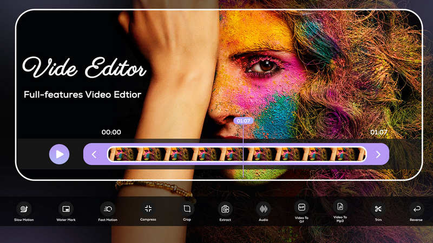Seek by clicking the middle of the filmstrip
Screen dimensions: 433x243
point(237,154)
